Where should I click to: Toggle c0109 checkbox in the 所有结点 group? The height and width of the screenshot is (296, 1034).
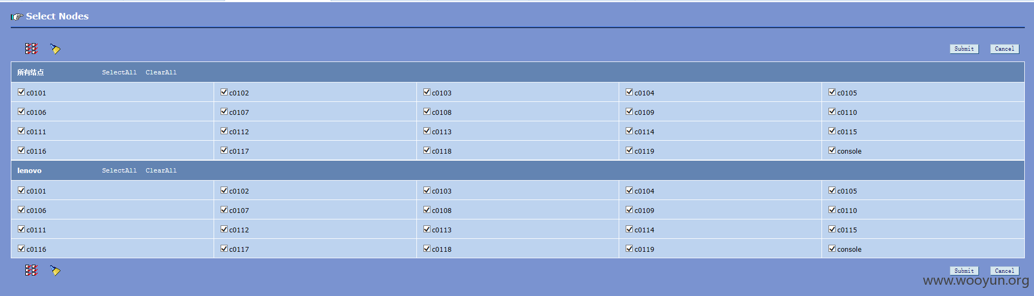click(x=629, y=112)
